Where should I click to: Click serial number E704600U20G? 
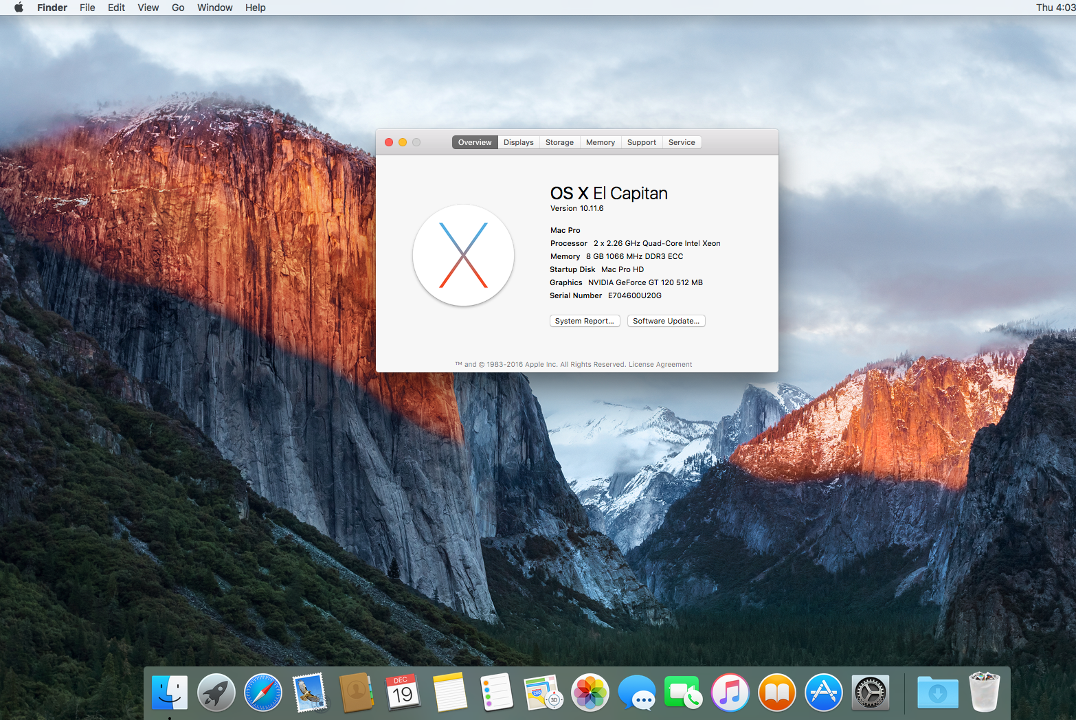[635, 295]
